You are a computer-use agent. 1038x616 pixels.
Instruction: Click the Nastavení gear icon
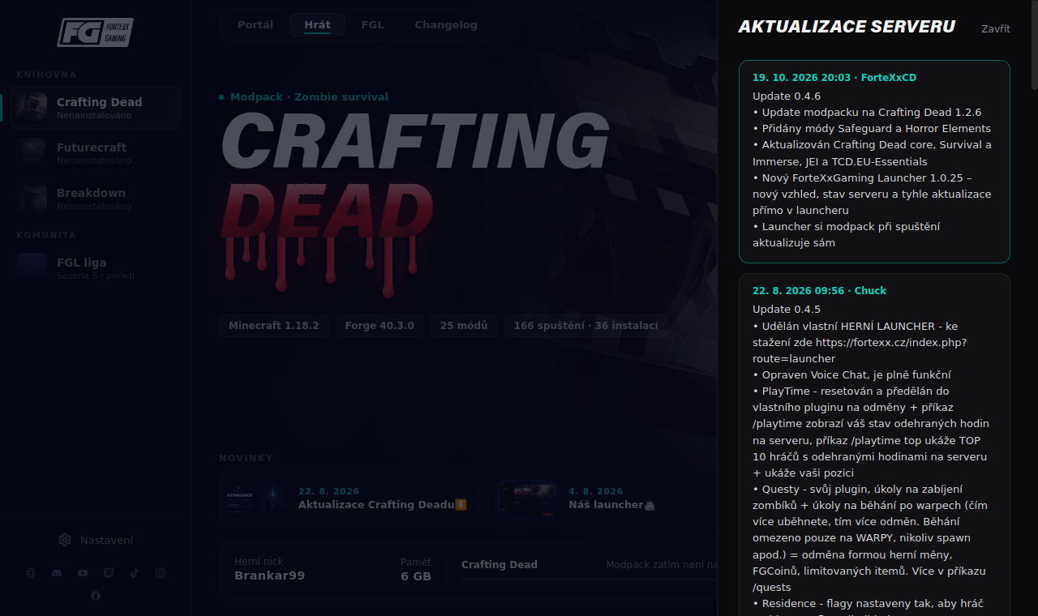[65, 540]
